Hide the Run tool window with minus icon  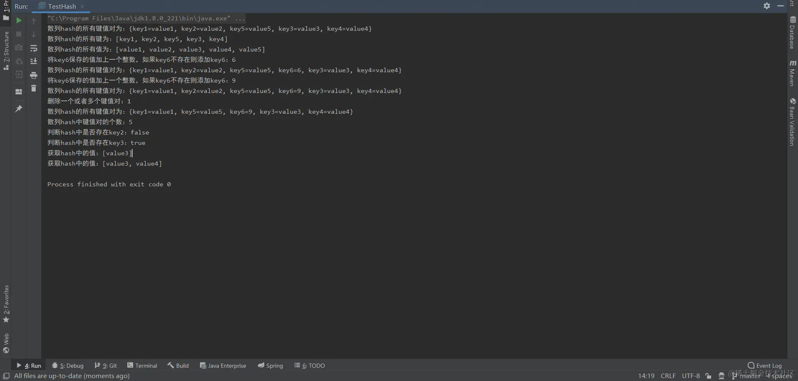pos(781,6)
